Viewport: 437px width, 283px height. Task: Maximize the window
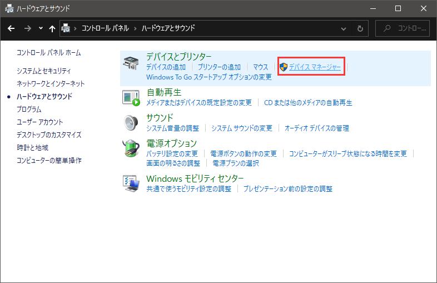coord(398,8)
